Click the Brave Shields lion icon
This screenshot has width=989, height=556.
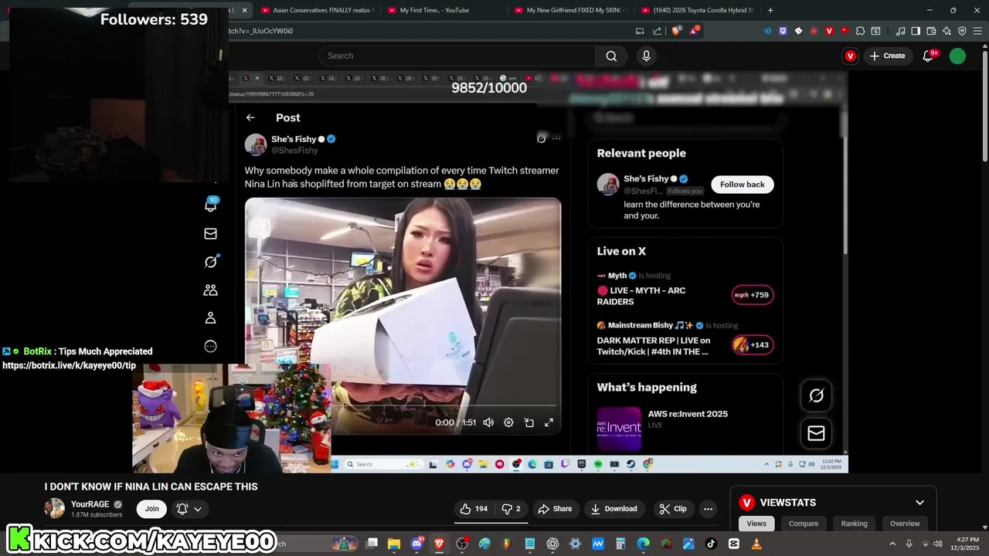676,31
